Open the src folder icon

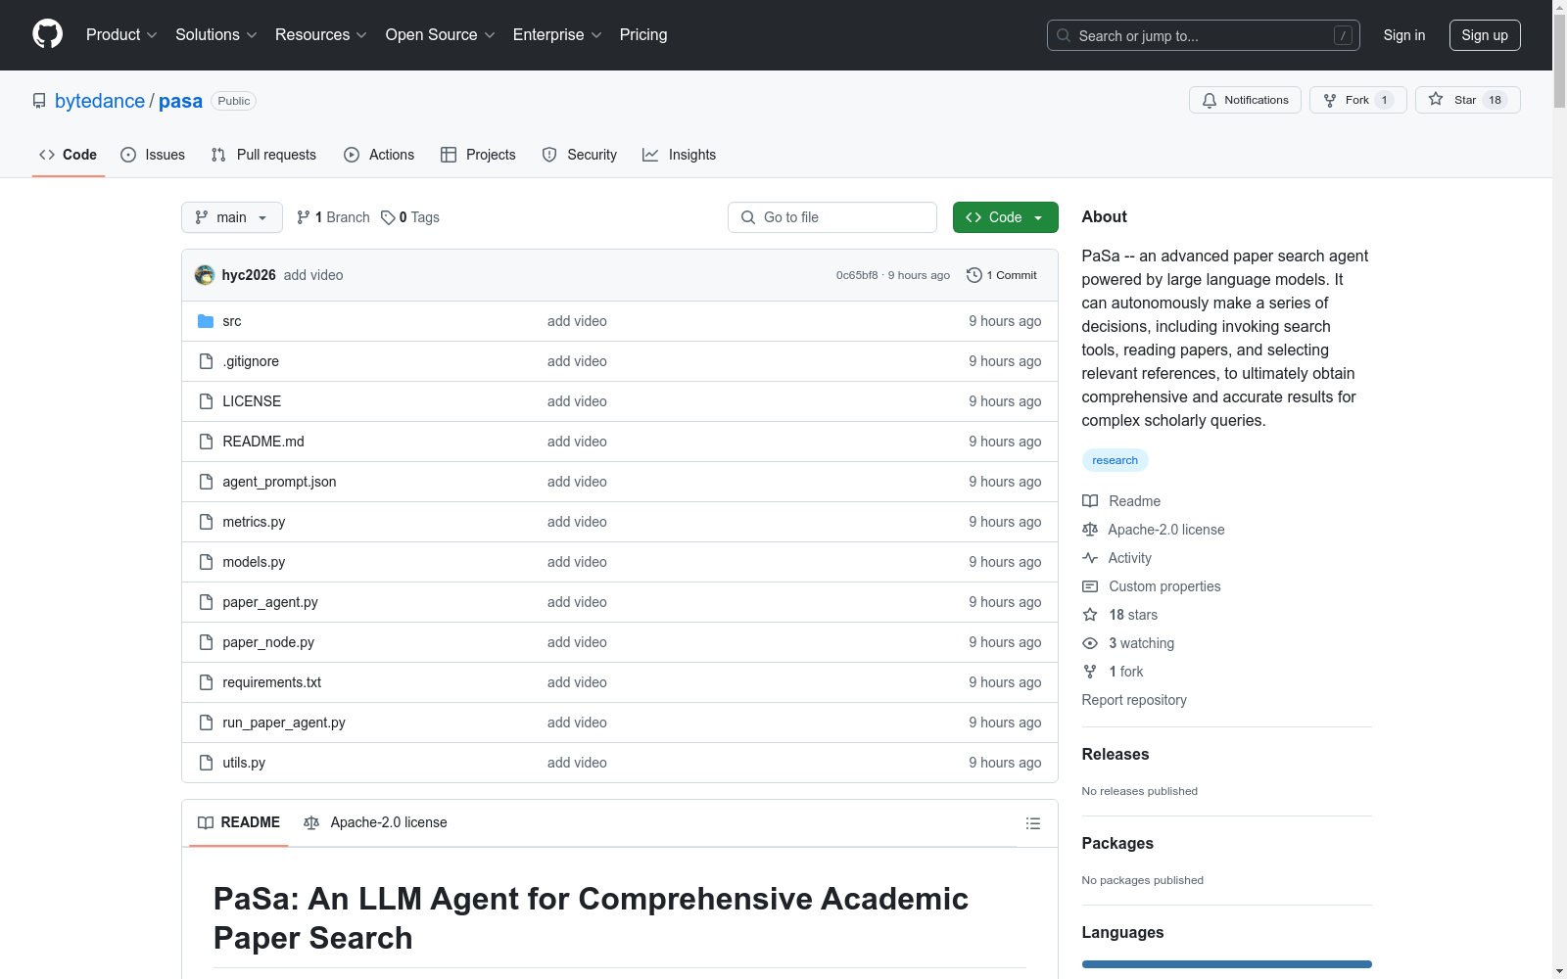[x=206, y=321]
